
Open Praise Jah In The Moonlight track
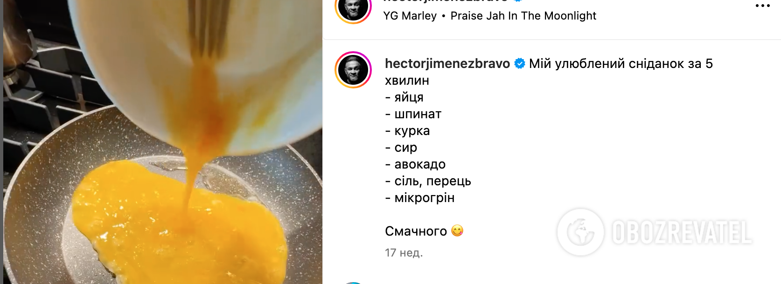click(523, 16)
